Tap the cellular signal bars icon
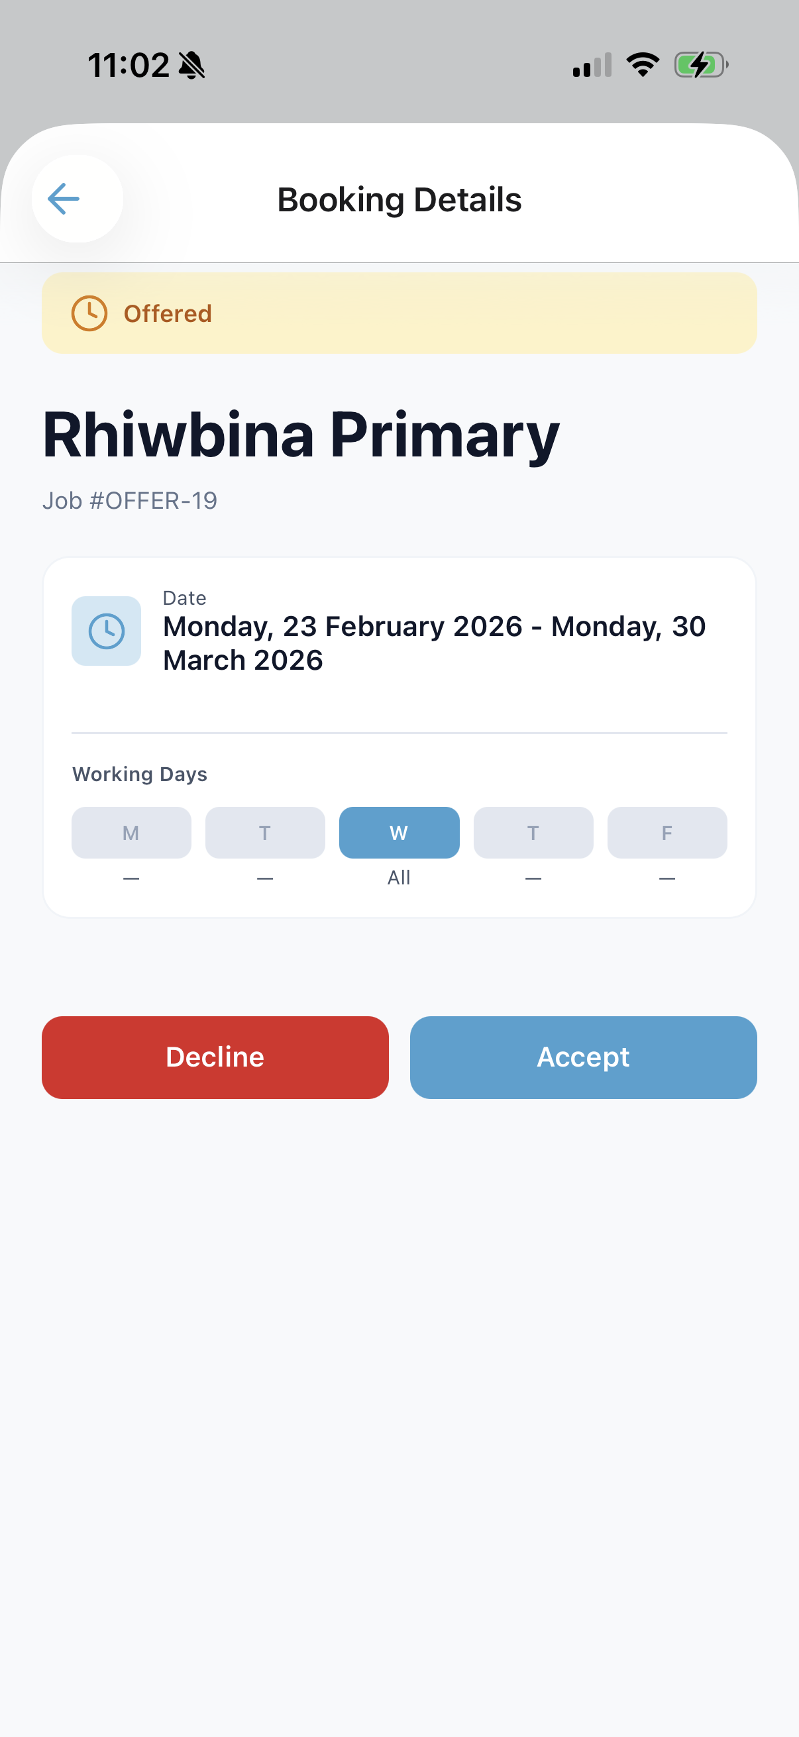799x1737 pixels. click(x=592, y=65)
